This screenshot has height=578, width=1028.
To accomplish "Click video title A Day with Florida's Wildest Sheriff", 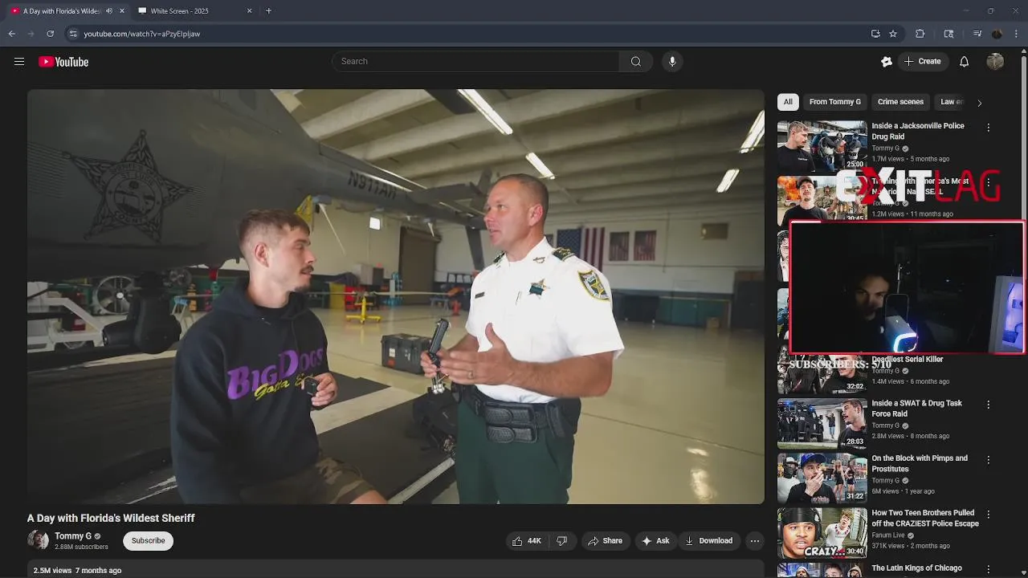I will [x=111, y=519].
